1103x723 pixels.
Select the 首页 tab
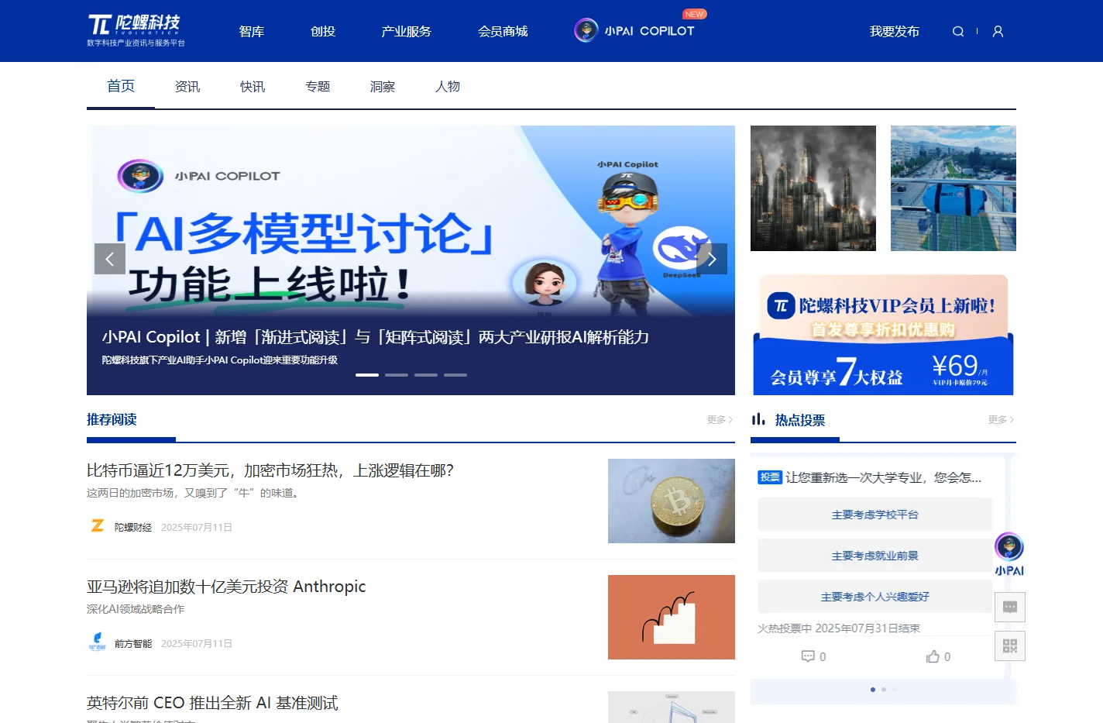(x=121, y=86)
